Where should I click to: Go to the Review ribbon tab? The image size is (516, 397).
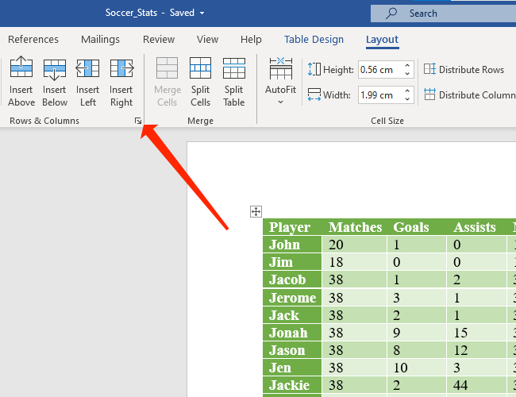tap(159, 40)
